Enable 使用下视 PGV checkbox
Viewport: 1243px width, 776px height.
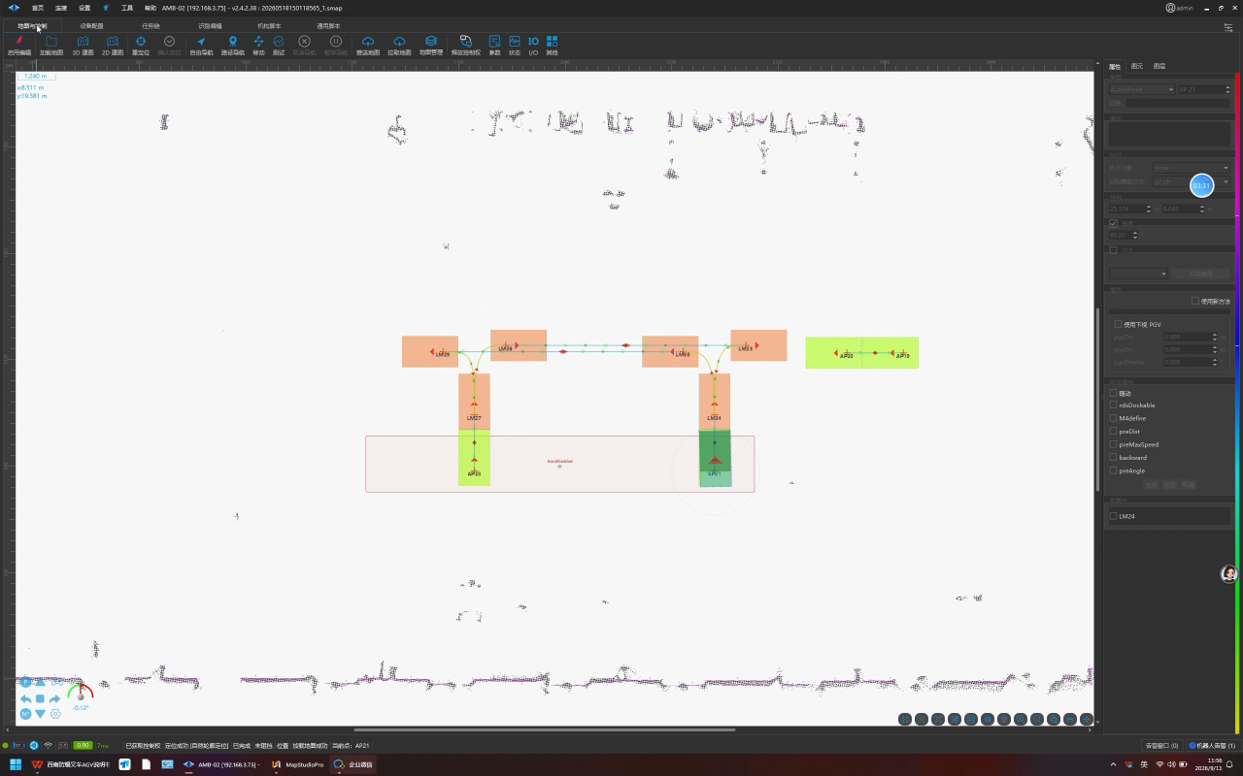[x=1118, y=325]
